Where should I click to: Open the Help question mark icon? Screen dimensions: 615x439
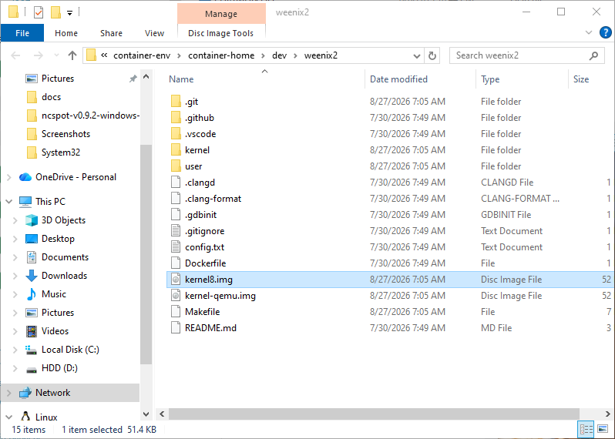(x=606, y=32)
